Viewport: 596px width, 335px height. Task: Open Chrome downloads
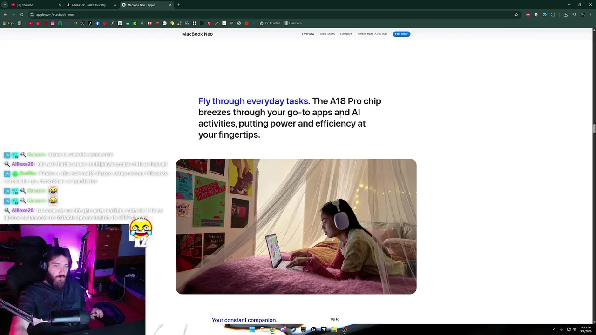click(566, 14)
